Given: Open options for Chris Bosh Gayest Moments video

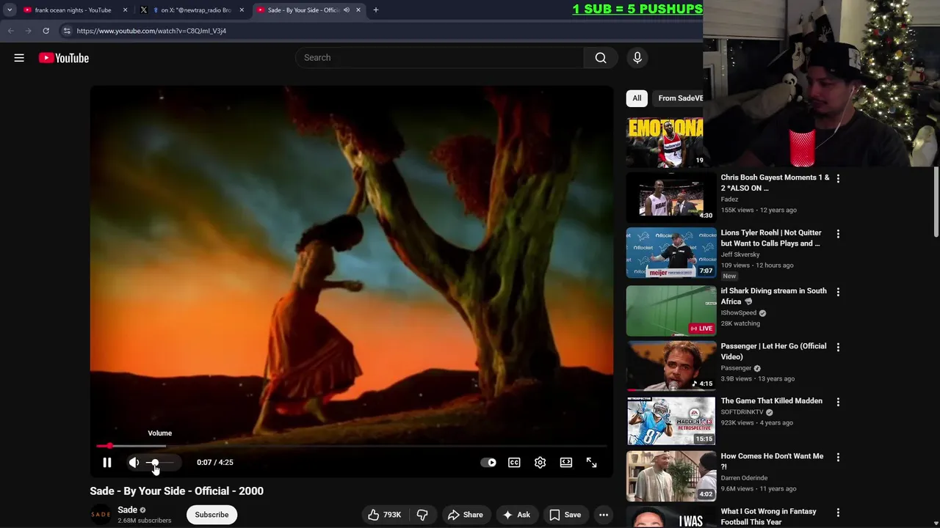Looking at the screenshot, I should click(838, 178).
